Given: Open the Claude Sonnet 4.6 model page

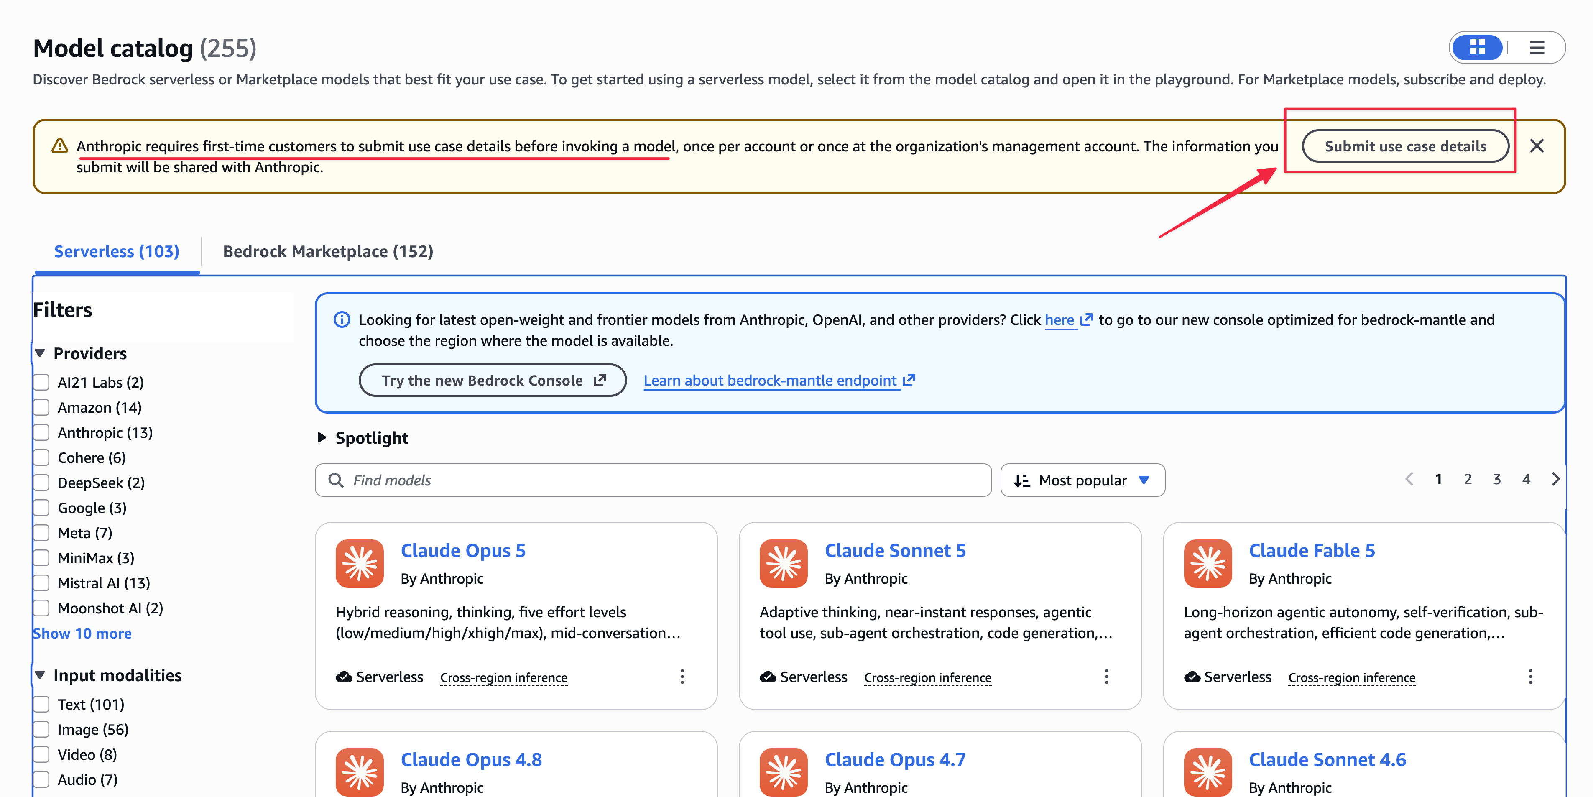Looking at the screenshot, I should [1327, 759].
